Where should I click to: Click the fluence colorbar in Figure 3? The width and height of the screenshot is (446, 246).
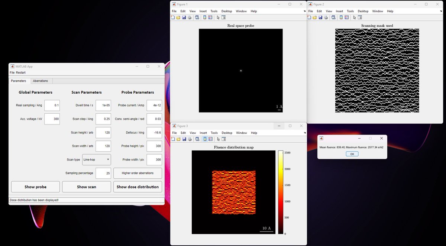click(280, 192)
